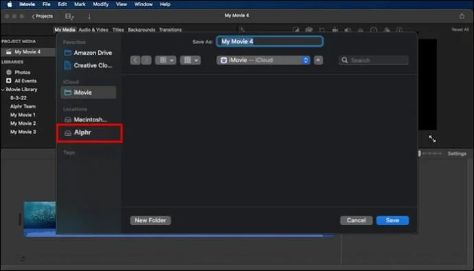Click the color balance icon
The width and height of the screenshot is (474, 271).
(296, 30)
